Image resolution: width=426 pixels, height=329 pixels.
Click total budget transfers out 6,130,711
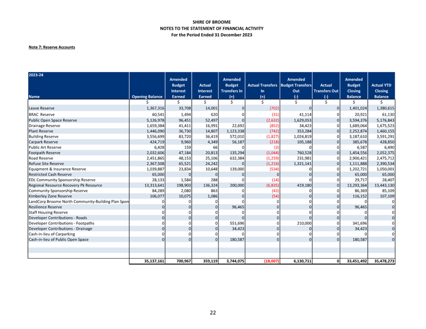[303, 261]
